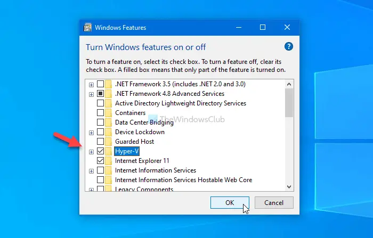Enable .NET Framework 3.5 checkbox
The height and width of the screenshot is (238, 373).
[100, 84]
